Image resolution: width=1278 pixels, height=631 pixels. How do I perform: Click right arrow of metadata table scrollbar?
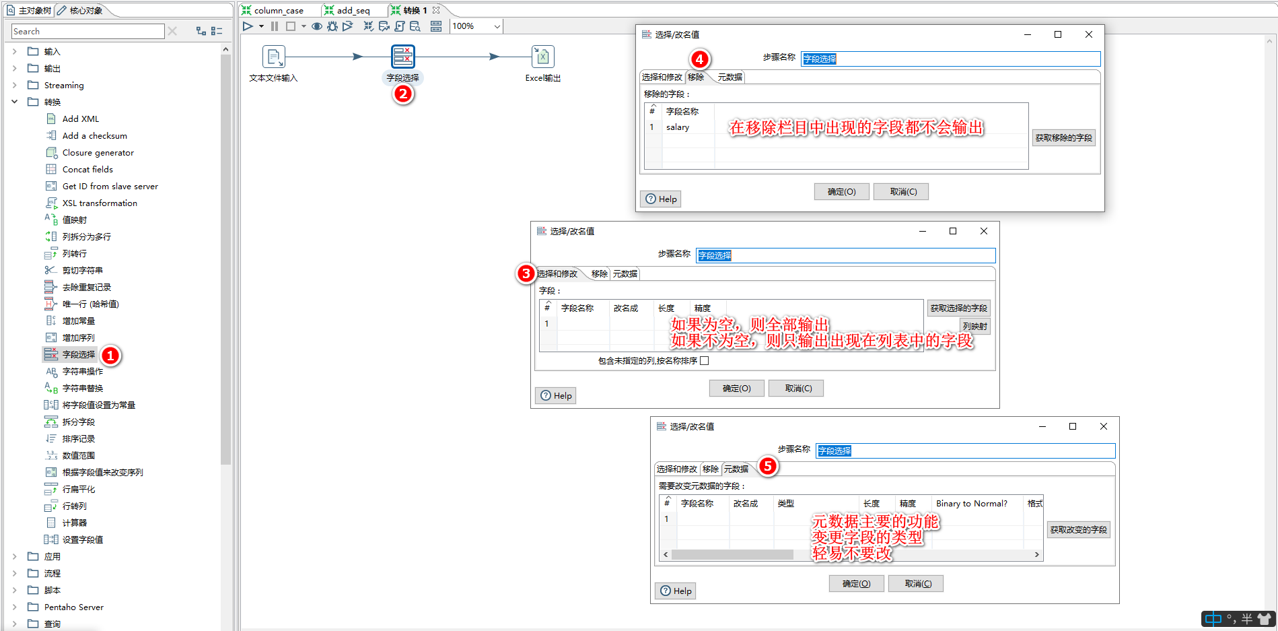1037,554
